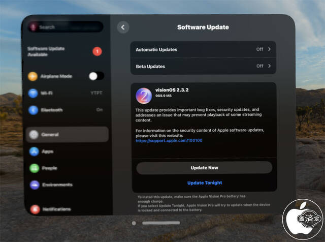Click the window close dot below
Viewport: 325px width, 242px height.
pyautogui.click(x=134, y=223)
